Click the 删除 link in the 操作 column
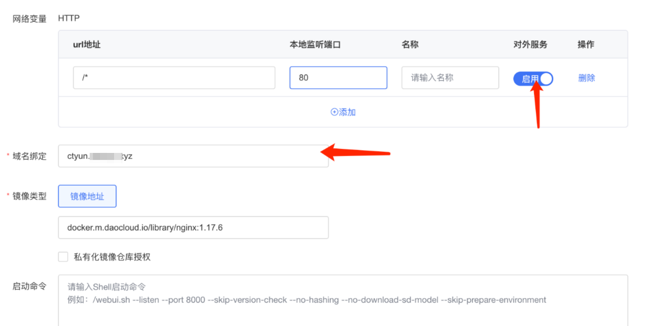Screen dimensions: 646x326 pyautogui.click(x=586, y=78)
